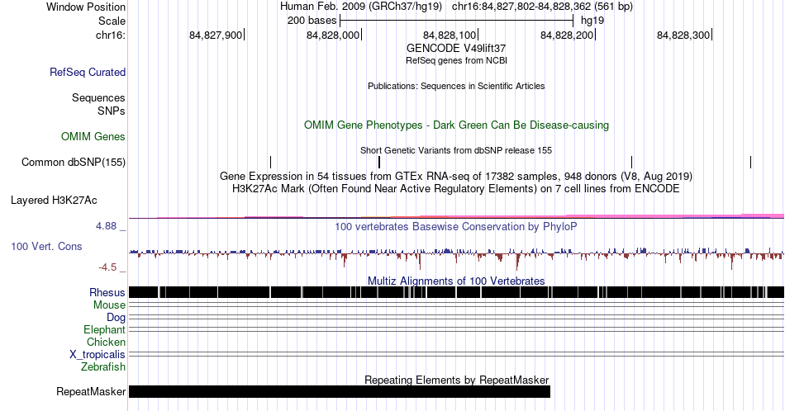Image resolution: width=785 pixels, height=411 pixels.
Task: Open the OMIM Genes track label
Action: click(x=93, y=136)
